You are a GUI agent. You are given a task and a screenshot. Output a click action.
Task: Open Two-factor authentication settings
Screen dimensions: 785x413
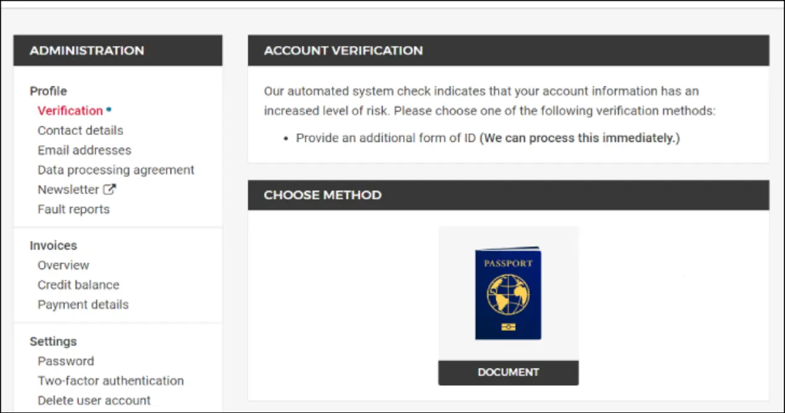coord(111,381)
